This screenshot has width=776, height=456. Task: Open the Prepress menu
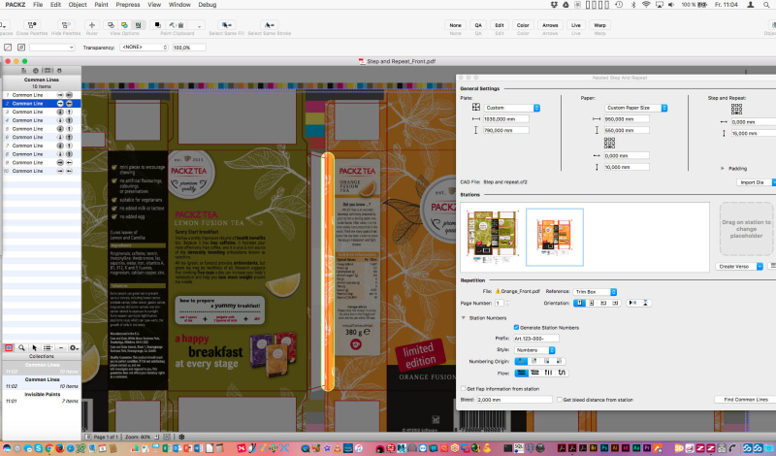pyautogui.click(x=128, y=5)
